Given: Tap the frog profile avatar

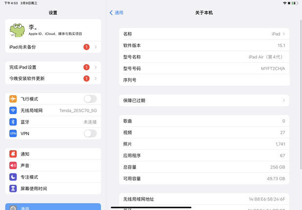Looking at the screenshot, I should pos(17,30).
